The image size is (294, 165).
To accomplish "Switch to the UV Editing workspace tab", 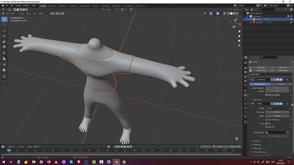I will click(x=73, y=6).
